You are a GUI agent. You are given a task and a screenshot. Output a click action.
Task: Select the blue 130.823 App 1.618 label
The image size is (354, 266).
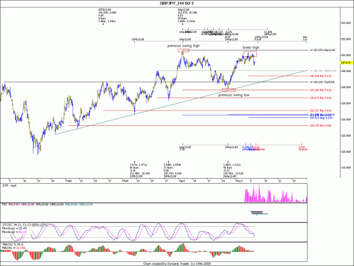[x=321, y=118]
